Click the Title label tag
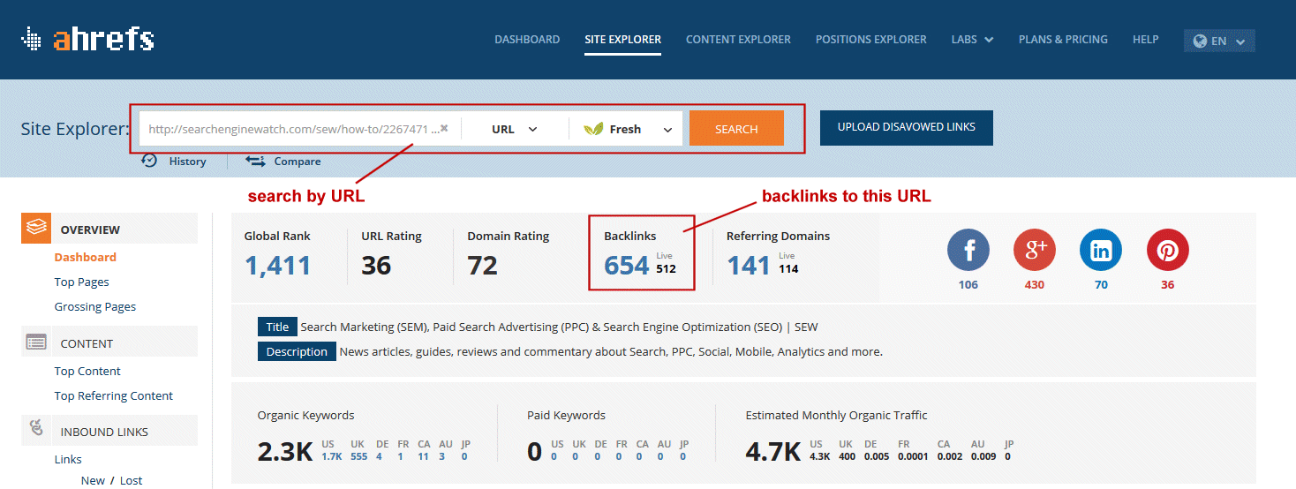The height and width of the screenshot is (489, 1296). [277, 327]
